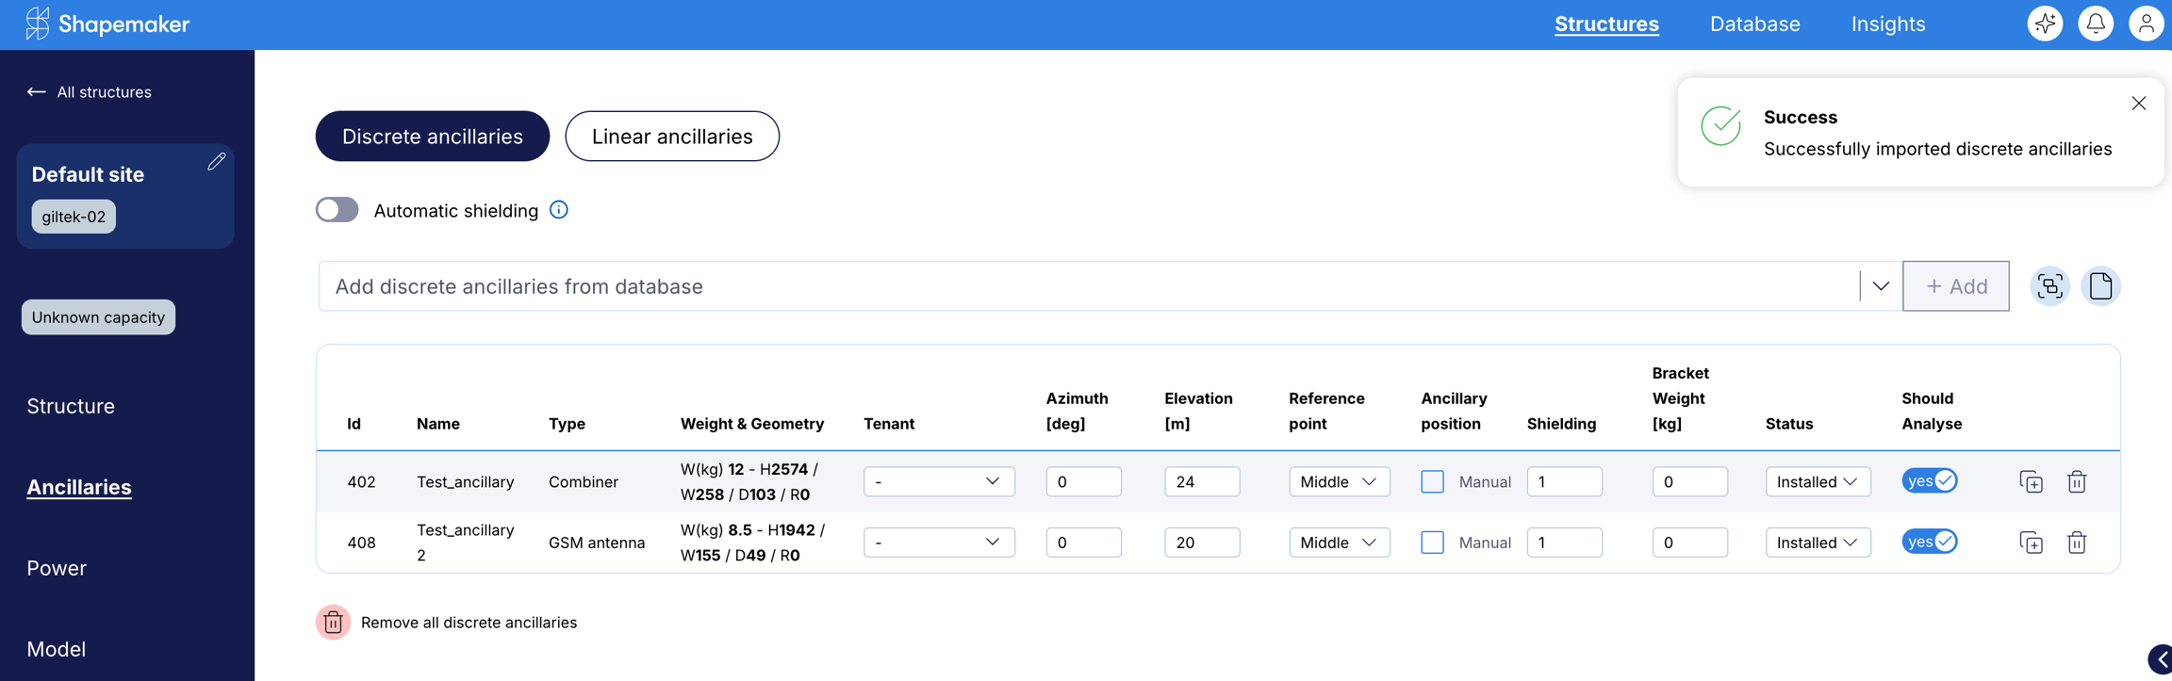
Task: Open the notifications bell
Action: pos(2096,24)
